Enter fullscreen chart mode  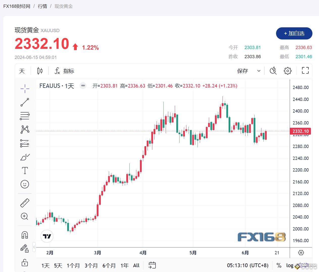pos(305,71)
